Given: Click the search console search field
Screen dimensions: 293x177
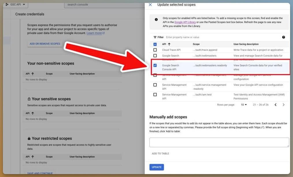Looking at the screenshot, I should [105, 5].
